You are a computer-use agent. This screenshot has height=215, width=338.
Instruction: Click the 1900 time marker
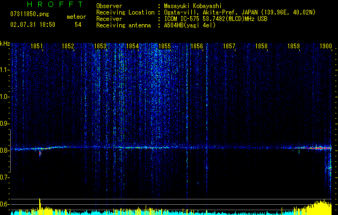[x=326, y=46]
